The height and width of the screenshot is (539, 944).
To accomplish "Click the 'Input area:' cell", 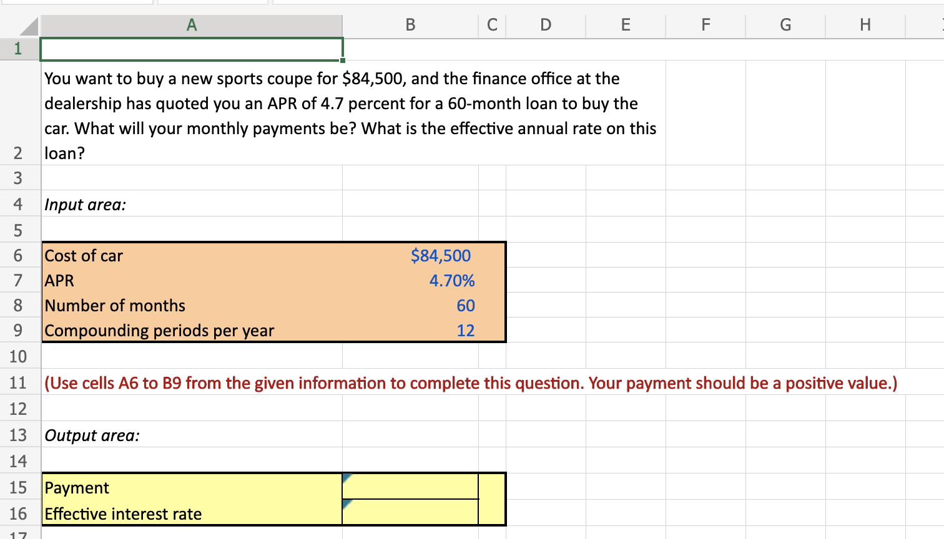I will (192, 204).
